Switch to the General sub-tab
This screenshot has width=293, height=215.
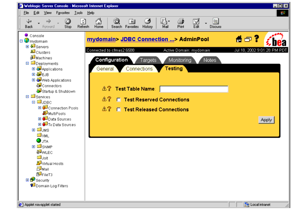coord(105,69)
